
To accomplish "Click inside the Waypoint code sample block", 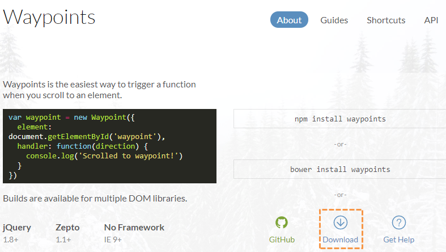I will pos(109,146).
